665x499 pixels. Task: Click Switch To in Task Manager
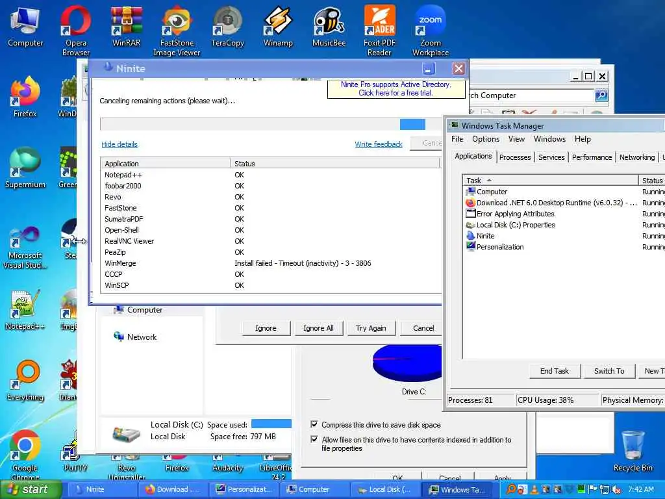[609, 371]
